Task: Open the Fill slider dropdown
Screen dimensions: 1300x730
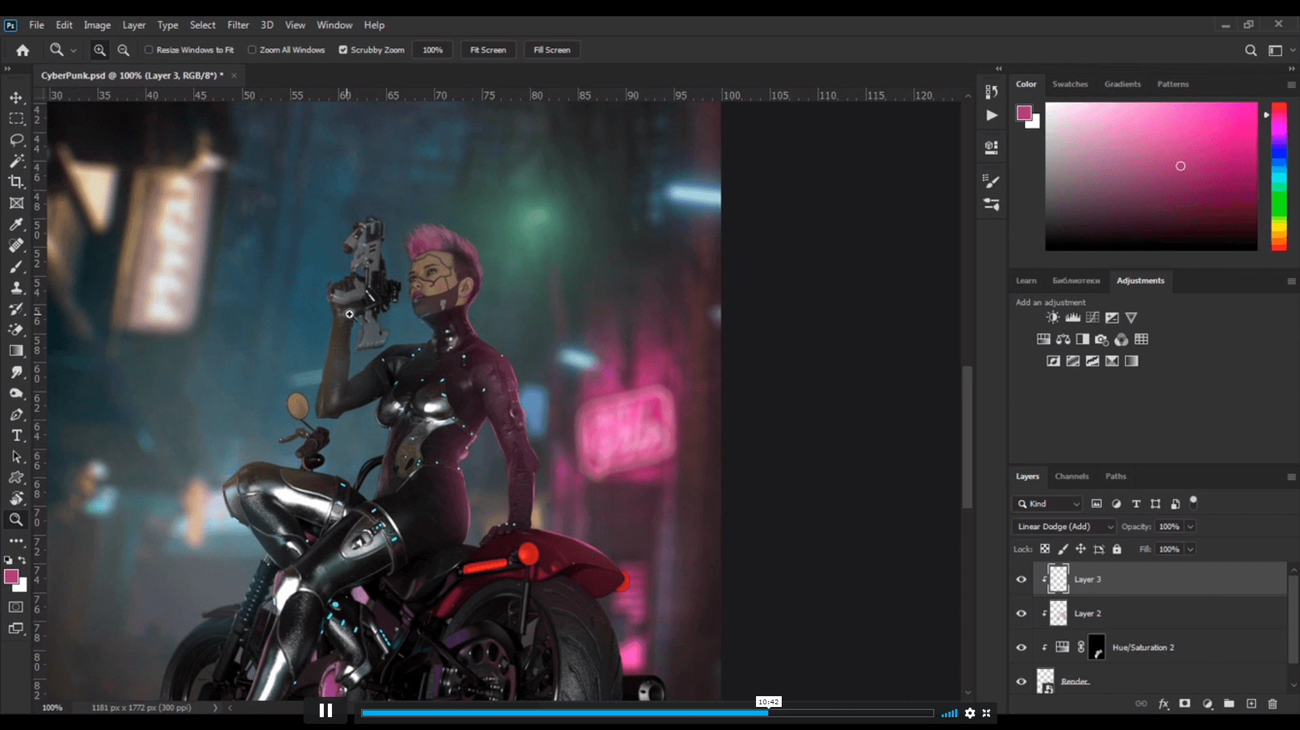Action: (1190, 549)
